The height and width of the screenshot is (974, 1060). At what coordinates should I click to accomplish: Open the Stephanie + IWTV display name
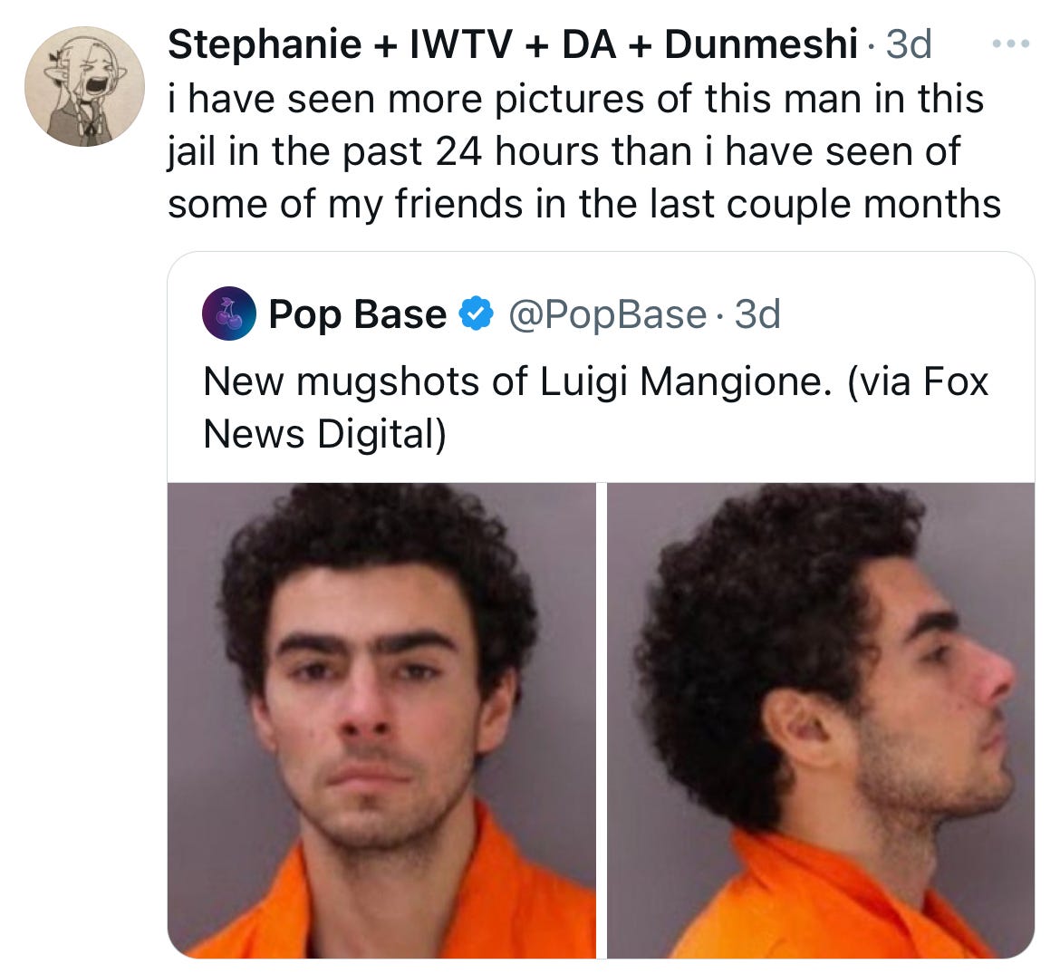pyautogui.click(x=513, y=44)
